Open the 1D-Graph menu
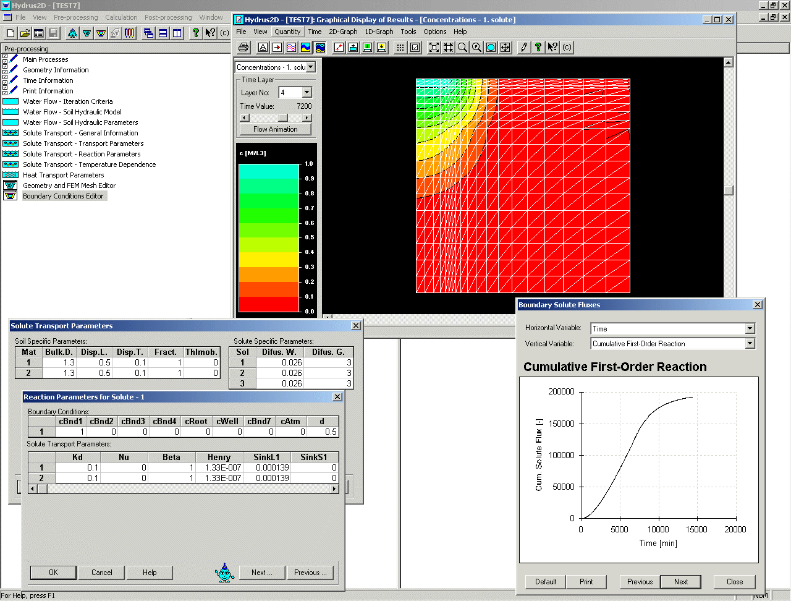 pos(379,32)
